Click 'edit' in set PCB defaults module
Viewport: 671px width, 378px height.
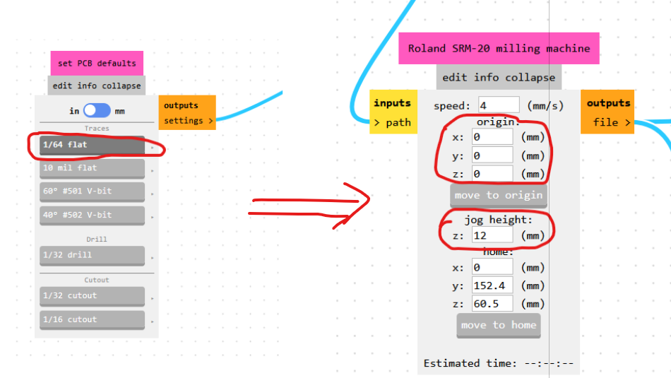point(62,85)
